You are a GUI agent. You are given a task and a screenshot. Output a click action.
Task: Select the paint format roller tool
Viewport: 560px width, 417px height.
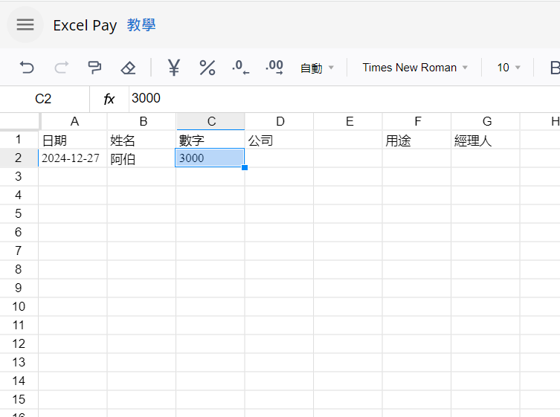94,68
